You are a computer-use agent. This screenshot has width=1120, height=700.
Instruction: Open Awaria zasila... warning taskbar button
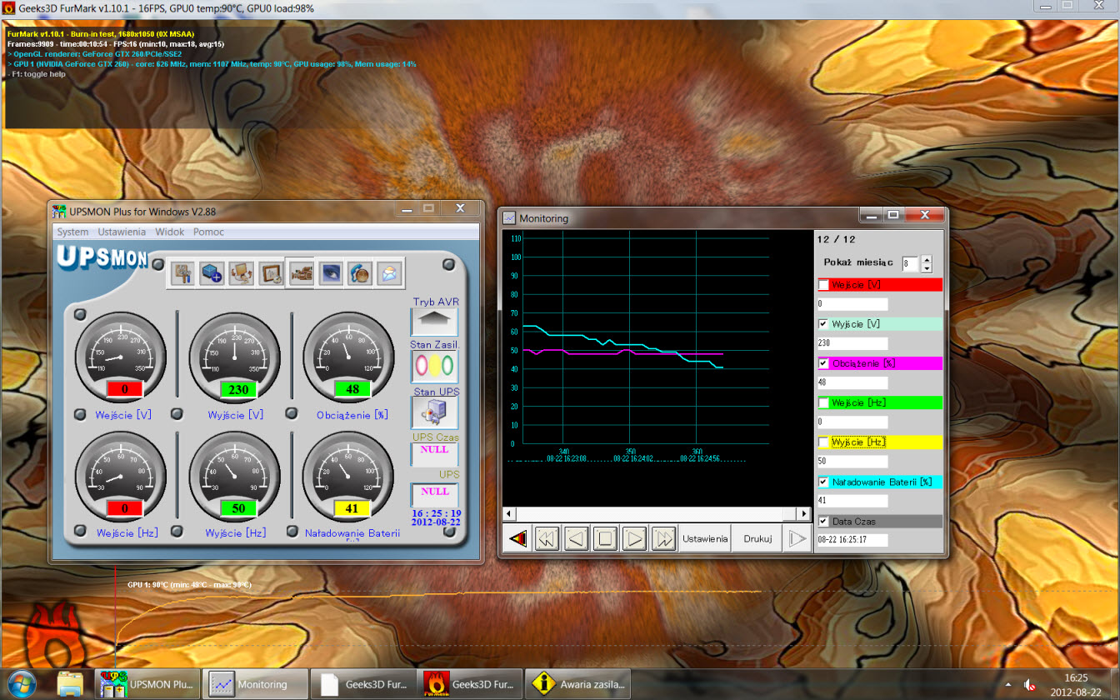click(578, 684)
